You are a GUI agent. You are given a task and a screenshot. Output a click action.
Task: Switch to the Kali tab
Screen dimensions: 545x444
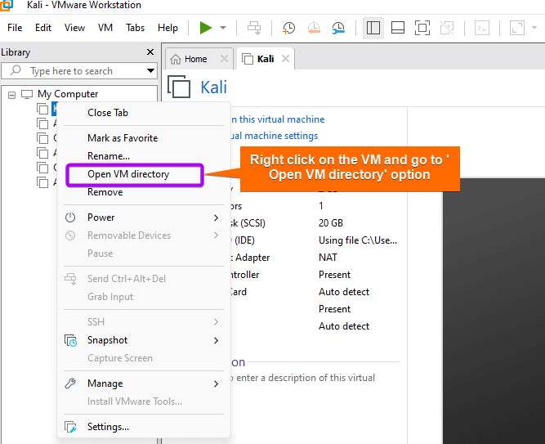tap(266, 59)
